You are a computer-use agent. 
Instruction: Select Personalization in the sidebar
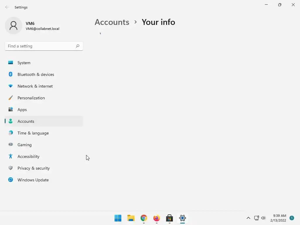pos(44,98)
